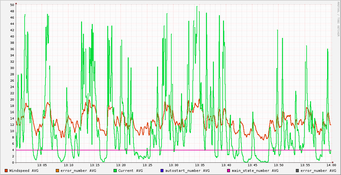This screenshot has width=341, height=175.
Task: Click the 13:50 time axis label
Action: [279, 165]
